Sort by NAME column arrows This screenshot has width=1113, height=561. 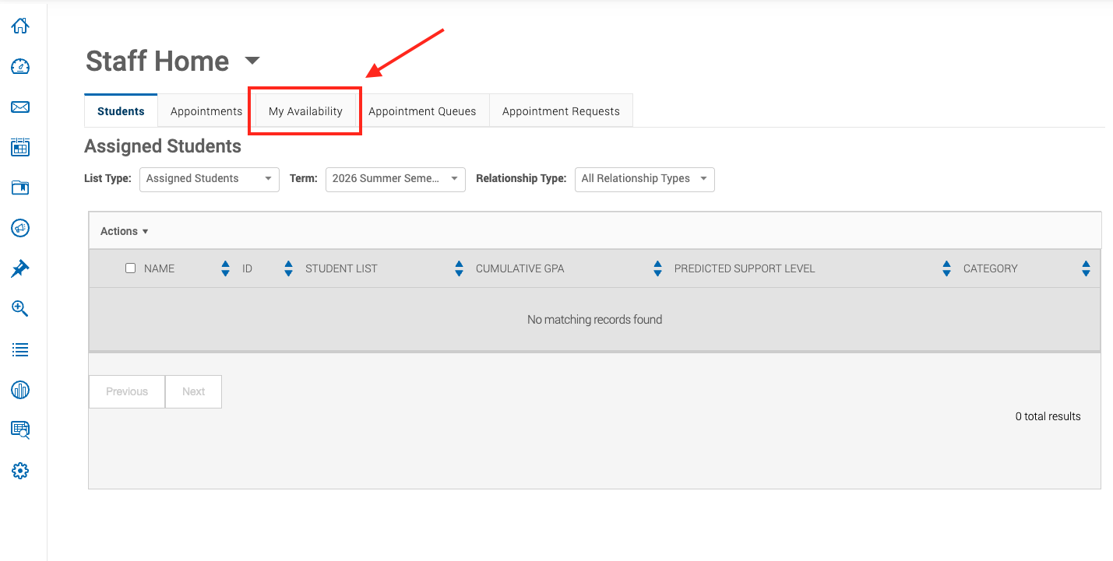tap(226, 268)
